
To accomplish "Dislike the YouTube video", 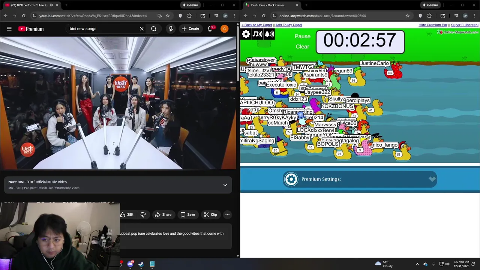I will pos(143,214).
